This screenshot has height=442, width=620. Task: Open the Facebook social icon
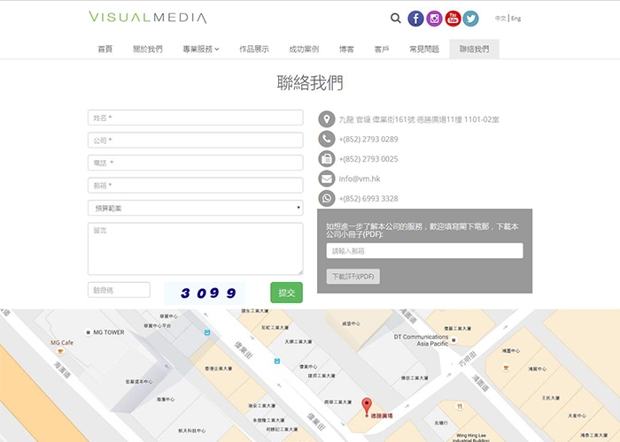415,18
